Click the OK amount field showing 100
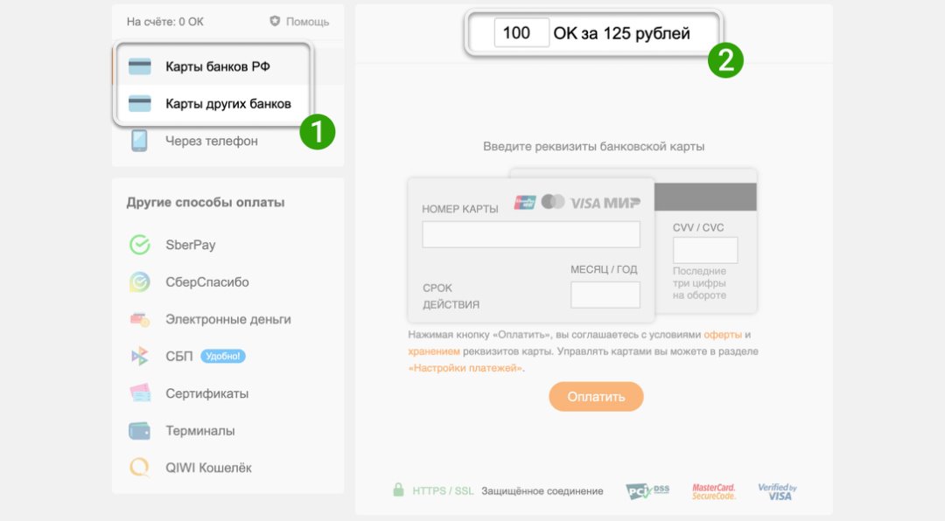Screen dimensions: 945x521 click(521, 32)
